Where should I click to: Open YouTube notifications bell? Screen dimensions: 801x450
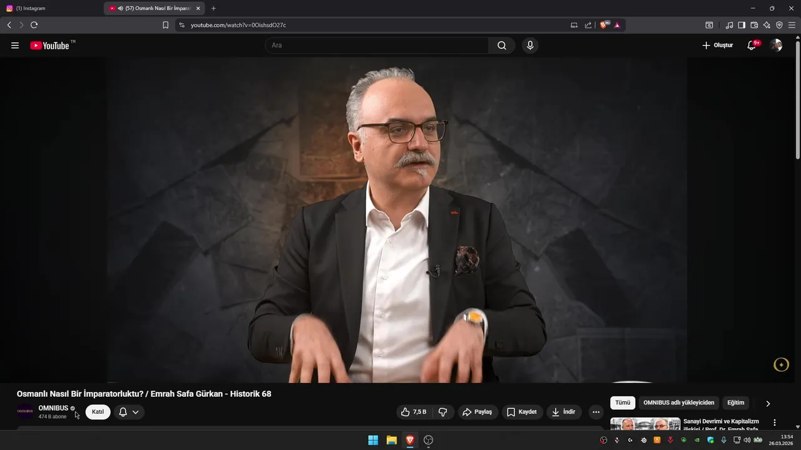pos(752,45)
